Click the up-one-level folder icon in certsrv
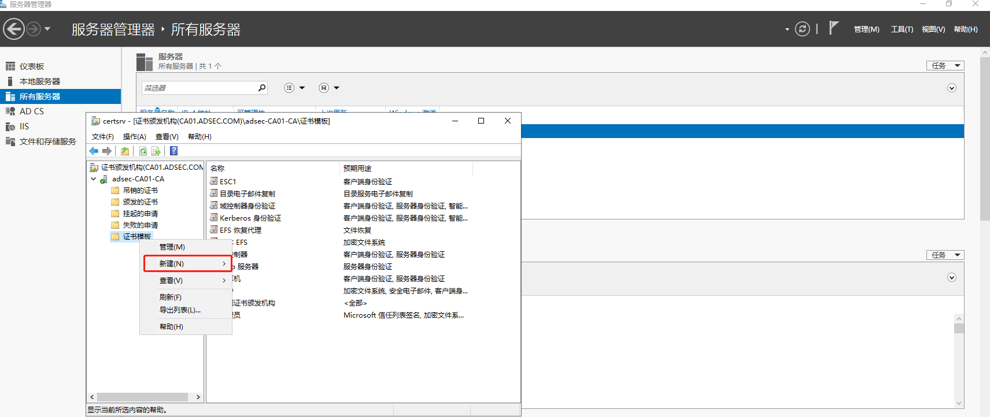 [125, 151]
